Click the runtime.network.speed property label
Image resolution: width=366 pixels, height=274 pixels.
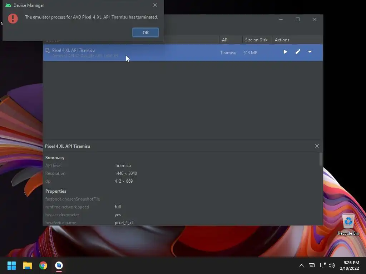click(67, 207)
